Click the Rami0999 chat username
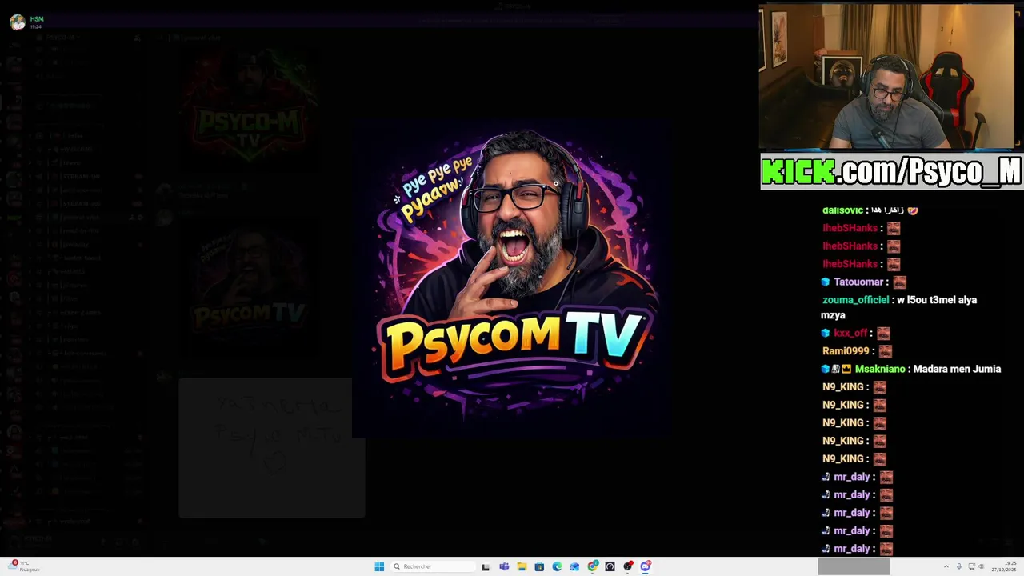Image resolution: width=1024 pixels, height=576 pixels. 846,350
